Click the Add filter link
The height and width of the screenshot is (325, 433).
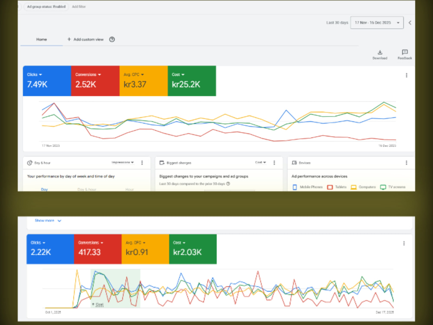pyautogui.click(x=79, y=6)
